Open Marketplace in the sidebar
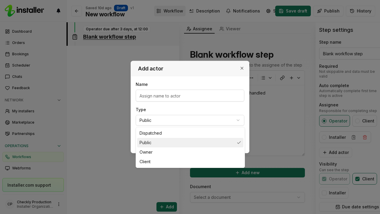The image size is (380, 214). 33,122
